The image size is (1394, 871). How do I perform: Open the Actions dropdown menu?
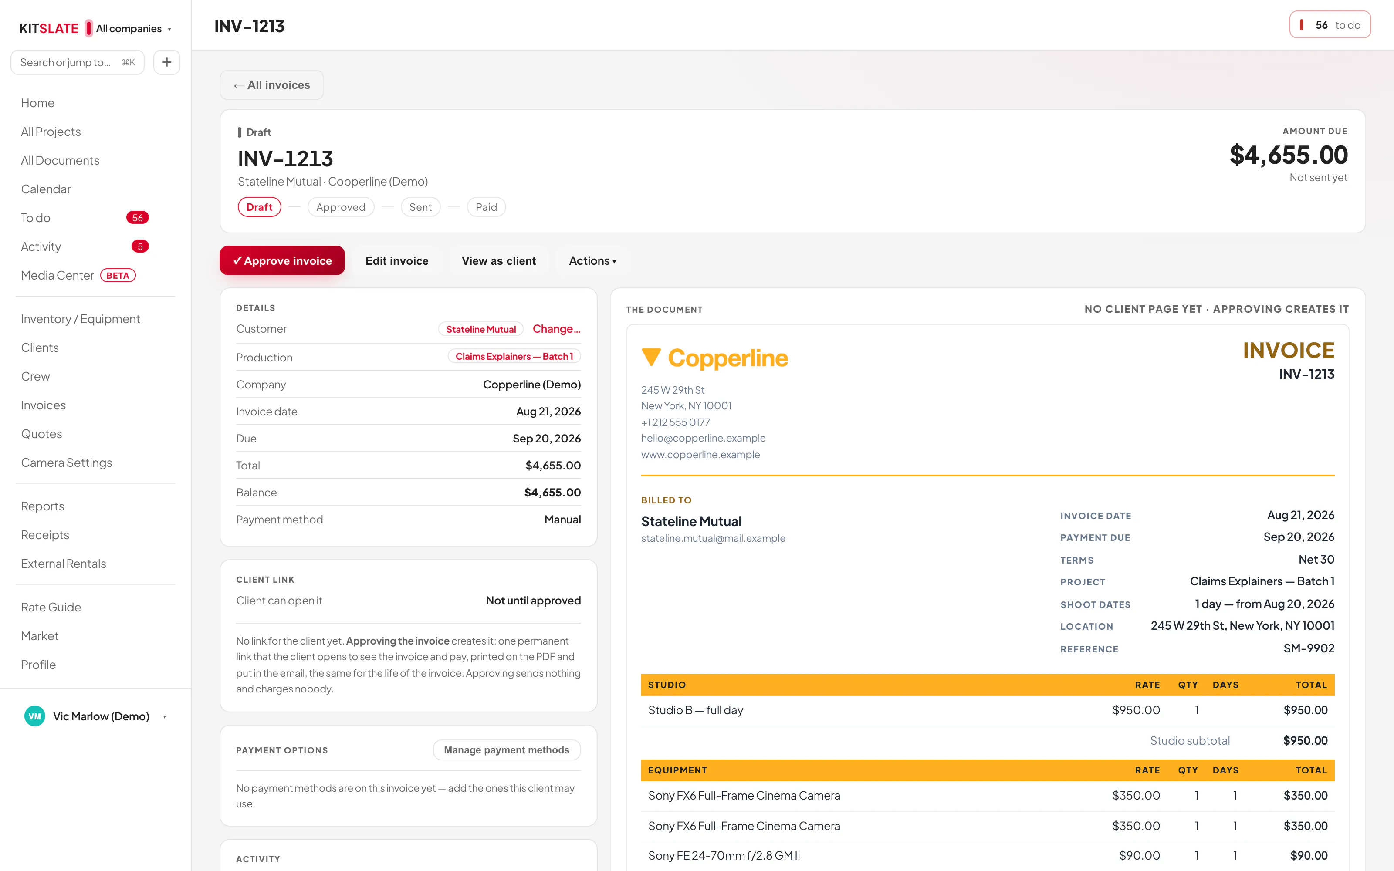592,261
